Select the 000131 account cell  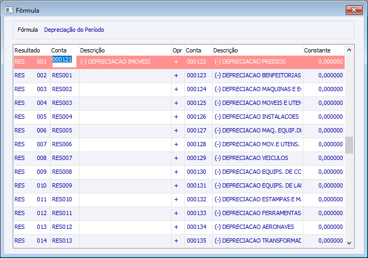(x=198, y=185)
